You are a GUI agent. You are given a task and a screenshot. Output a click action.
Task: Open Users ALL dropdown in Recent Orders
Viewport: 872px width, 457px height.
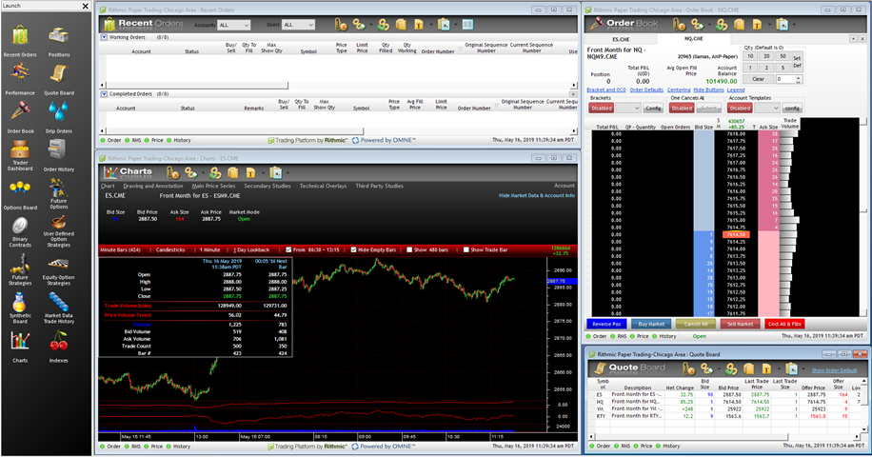pyautogui.click(x=299, y=25)
